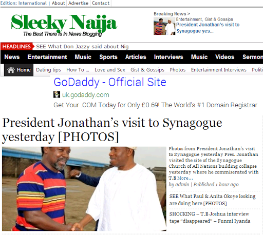Click the Sleeky Naija logo
Screen dimensions: 263x235
point(64,25)
